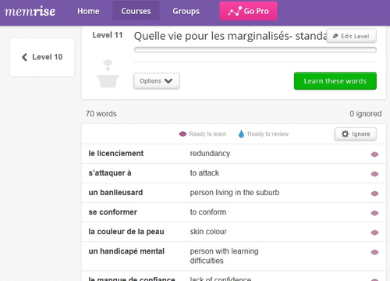This screenshot has width=390, height=281.
Task: Click the Ready to learn seed legend icon
Action: point(183,134)
